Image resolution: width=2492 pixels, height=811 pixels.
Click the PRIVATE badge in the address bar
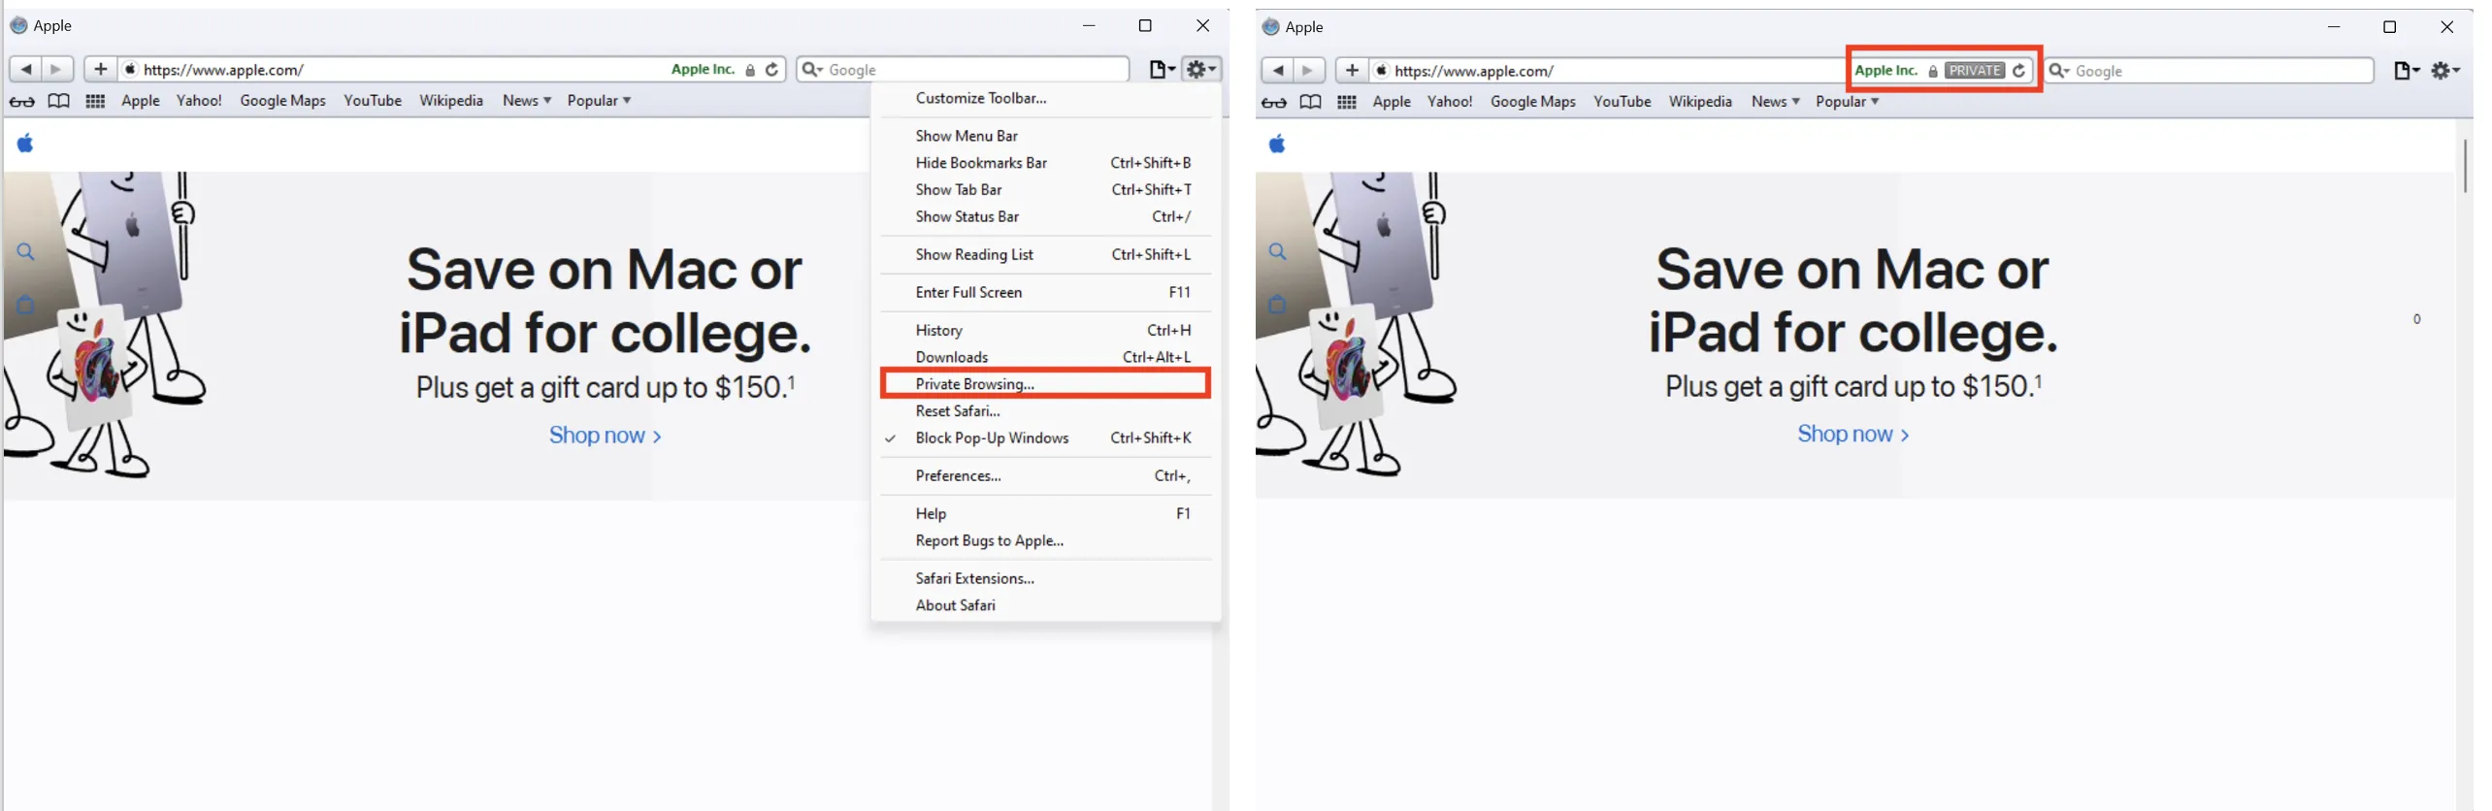[1974, 71]
